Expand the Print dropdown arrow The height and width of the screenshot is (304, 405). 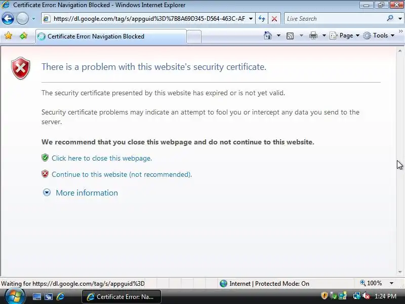[x=324, y=35]
